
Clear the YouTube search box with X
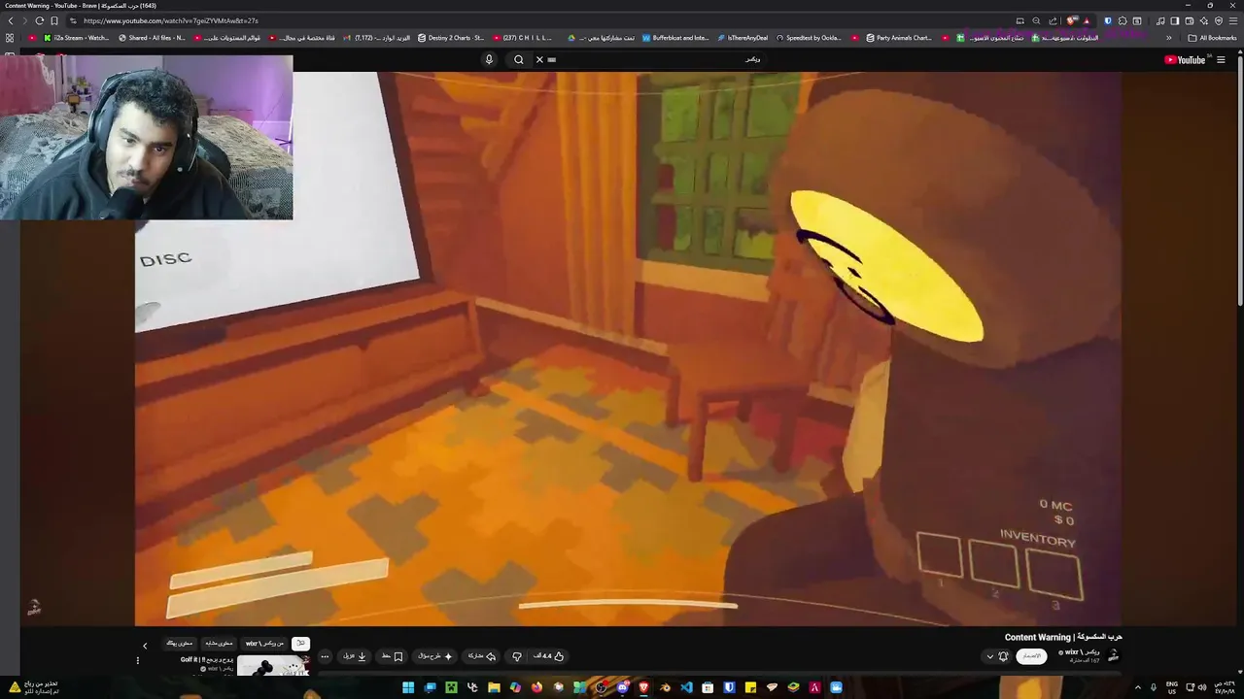(x=539, y=59)
